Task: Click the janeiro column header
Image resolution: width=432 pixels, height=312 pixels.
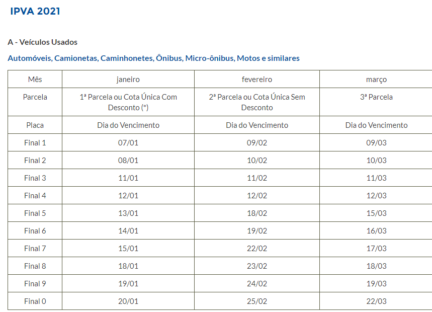Action: tap(128, 80)
